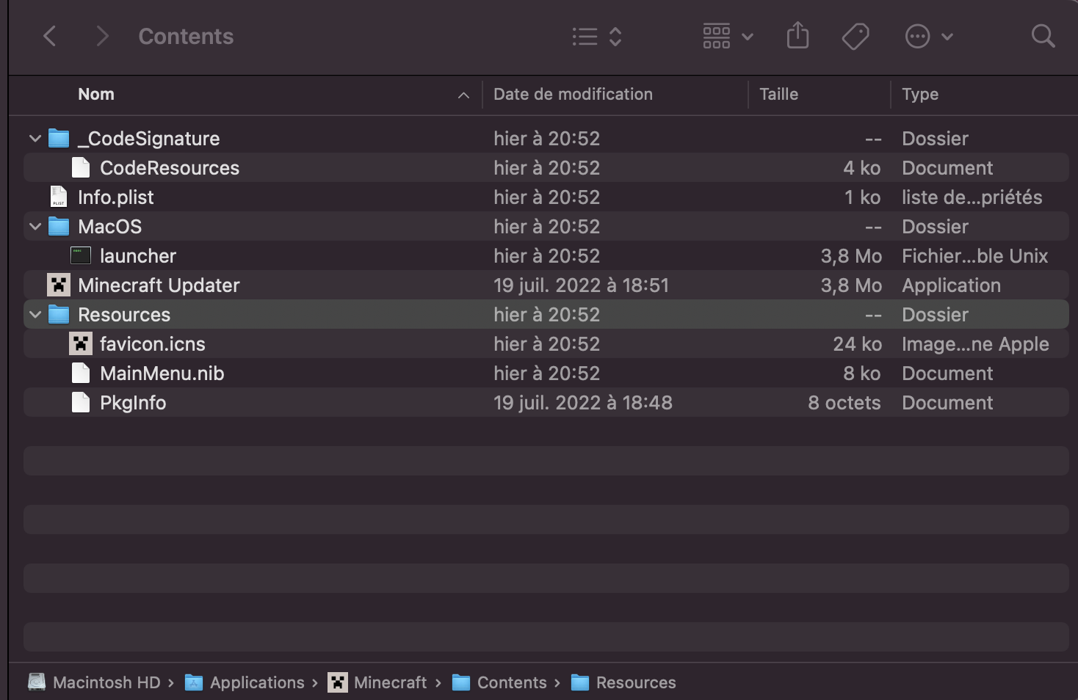Screen dimensions: 1078x700
Task: Open search with magnifying glass icon
Action: click(1043, 36)
